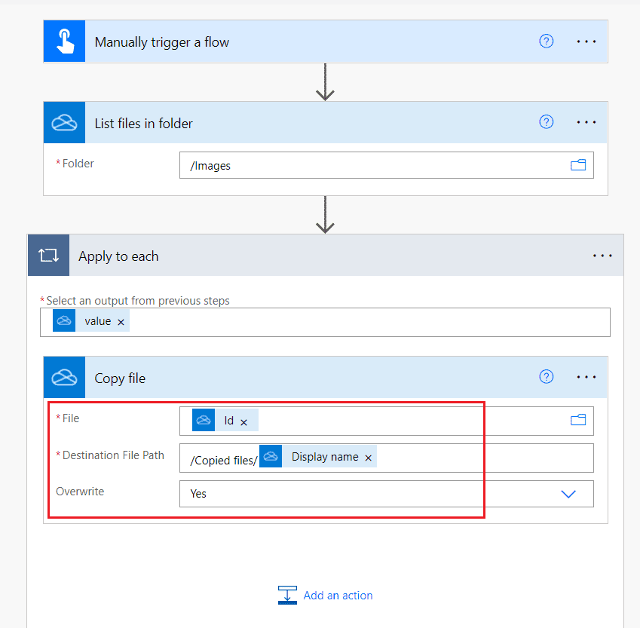The width and height of the screenshot is (640, 628).
Task: Click the Select an output input box
Action: coord(325,322)
